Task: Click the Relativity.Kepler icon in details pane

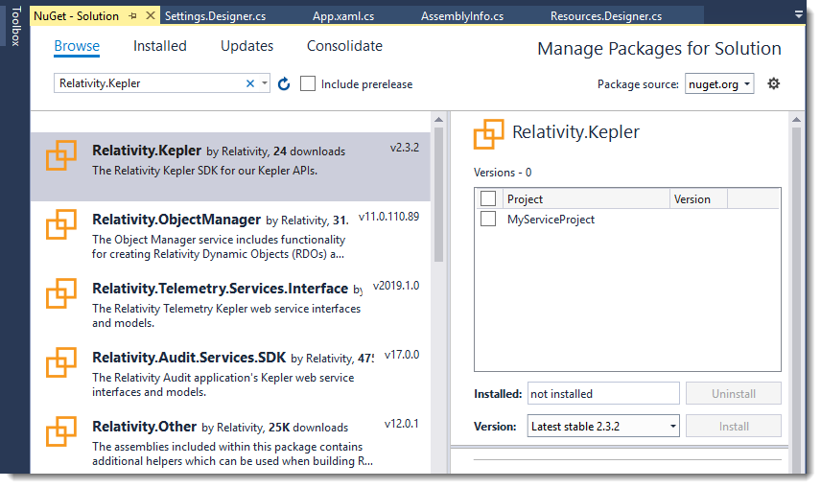Action: pos(488,134)
